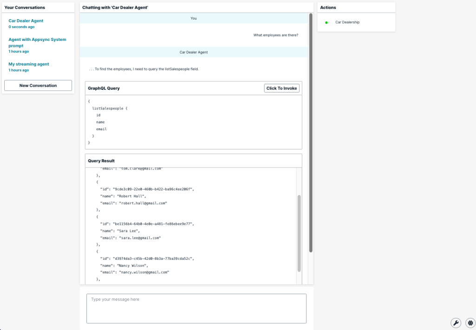
Task: Switch to the My streaming agent conversation
Action: coord(29,64)
